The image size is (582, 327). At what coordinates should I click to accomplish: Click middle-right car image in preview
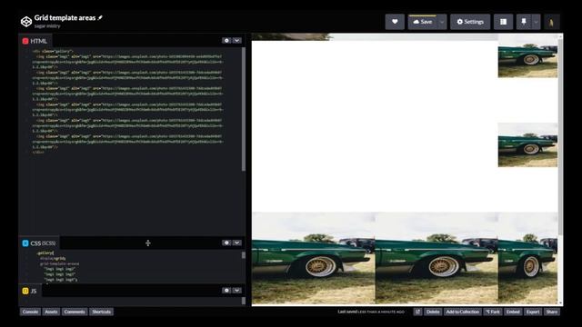527,145
